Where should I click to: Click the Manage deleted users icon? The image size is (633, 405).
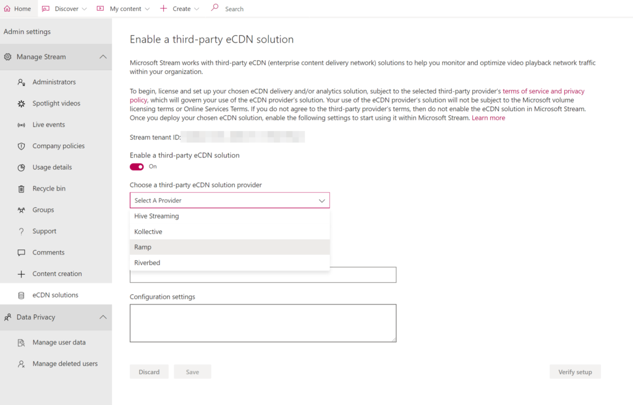[22, 364]
